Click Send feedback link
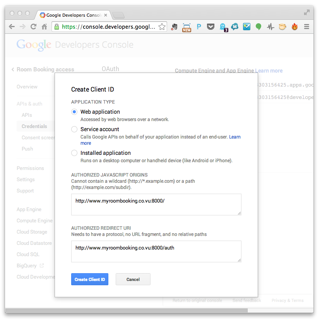320x319 pixels. pyautogui.click(x=247, y=300)
